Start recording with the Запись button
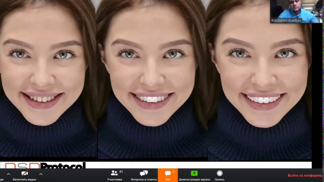Image resolution: width=324 pixels, height=182 pixels. 219,175
